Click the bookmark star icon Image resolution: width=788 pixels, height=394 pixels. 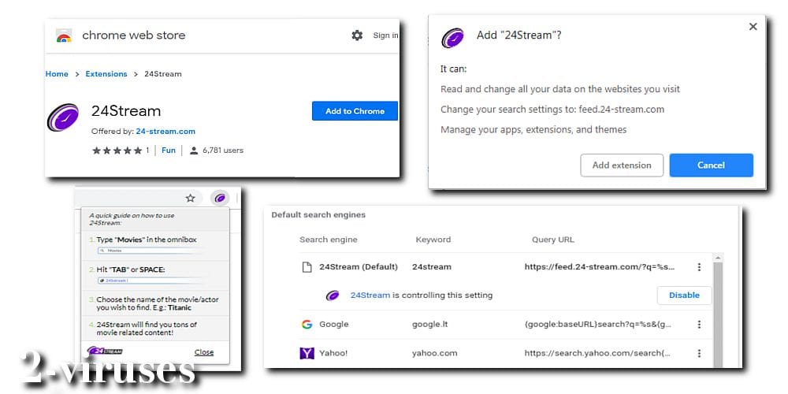[190, 198]
